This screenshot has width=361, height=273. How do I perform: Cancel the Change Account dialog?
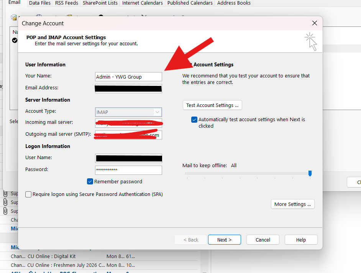pyautogui.click(x=263, y=240)
